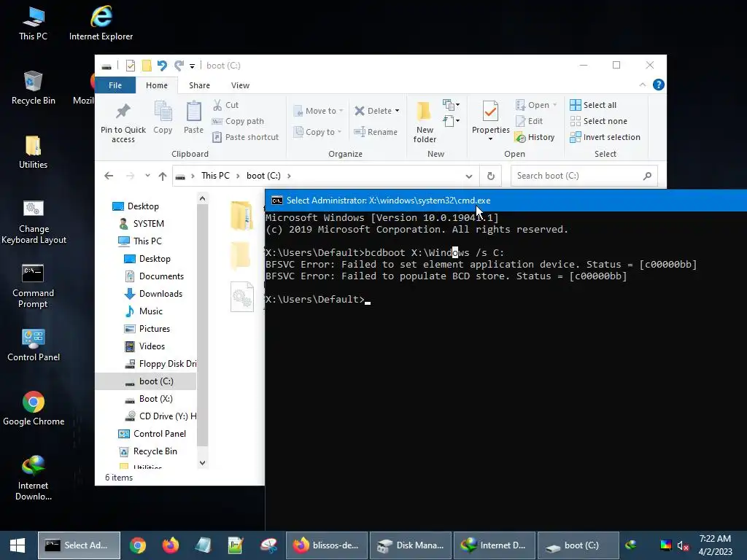Image resolution: width=747 pixels, height=560 pixels.
Task: Click Open in the Open group
Action: pyautogui.click(x=536, y=105)
